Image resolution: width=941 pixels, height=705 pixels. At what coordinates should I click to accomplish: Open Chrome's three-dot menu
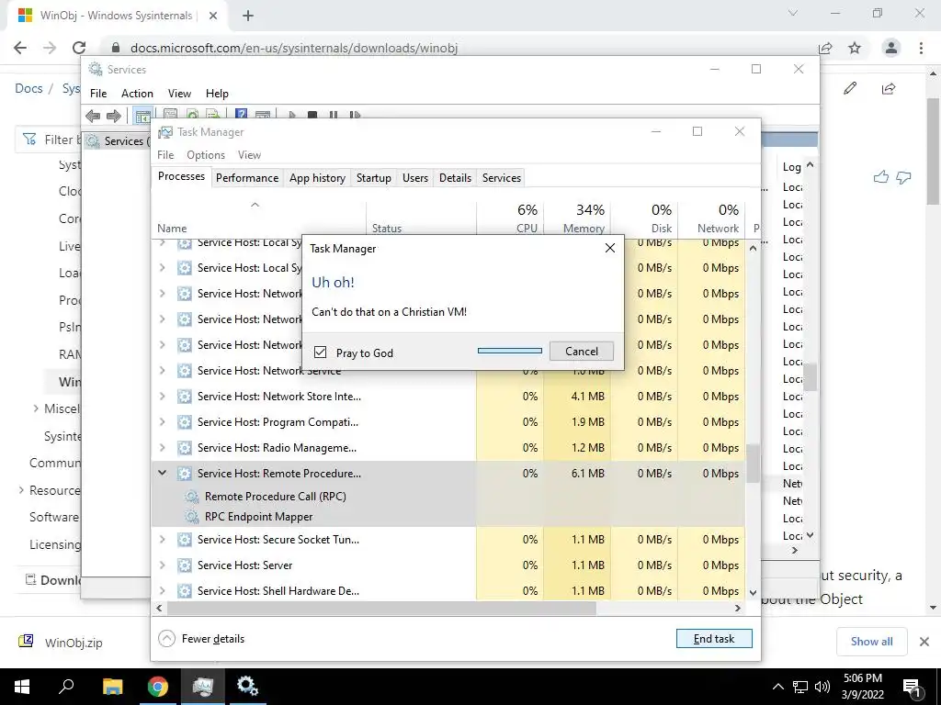(921, 48)
